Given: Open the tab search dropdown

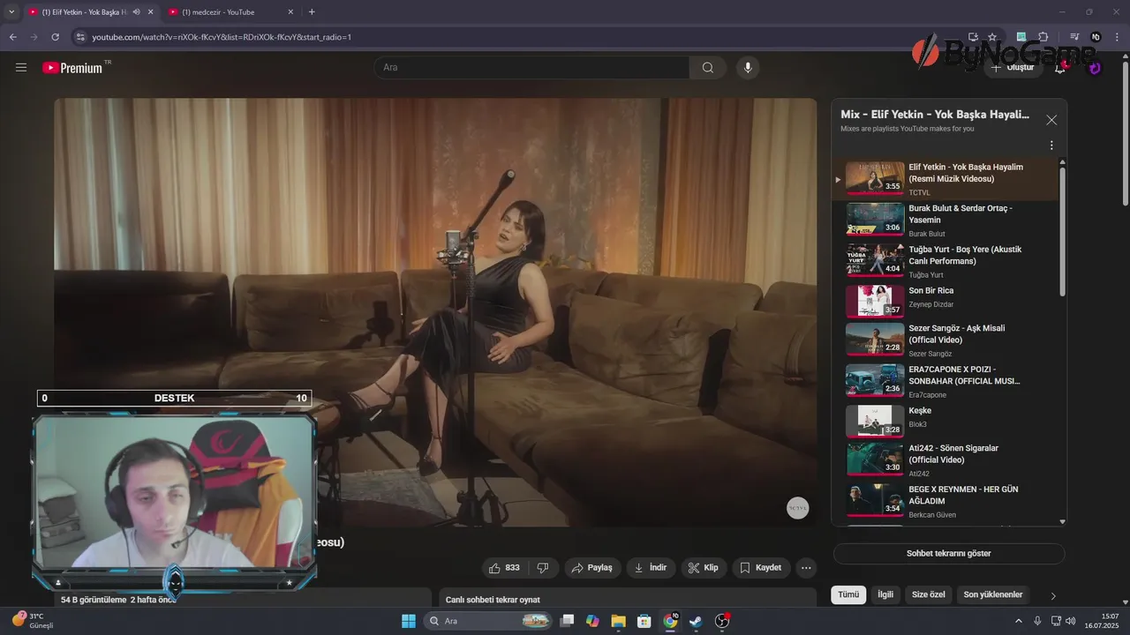Looking at the screenshot, I should click(11, 11).
